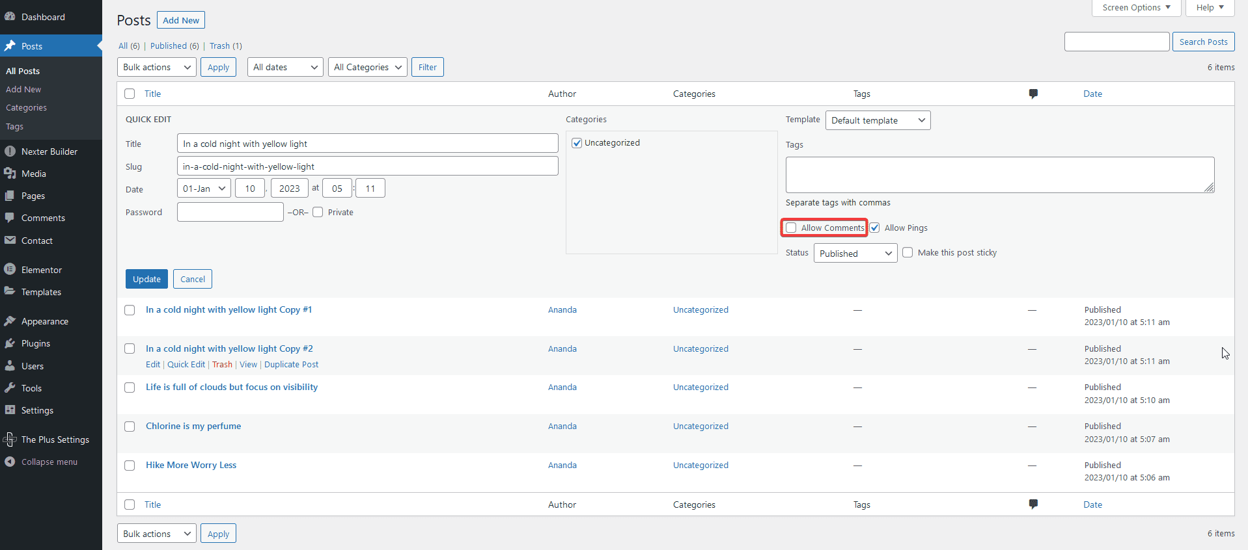The width and height of the screenshot is (1248, 550).
Task: Expand the Published status dropdown
Action: coord(855,253)
